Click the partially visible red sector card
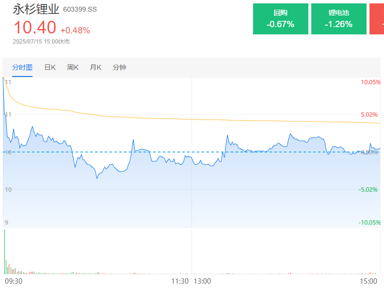The image size is (384, 289). click(377, 19)
